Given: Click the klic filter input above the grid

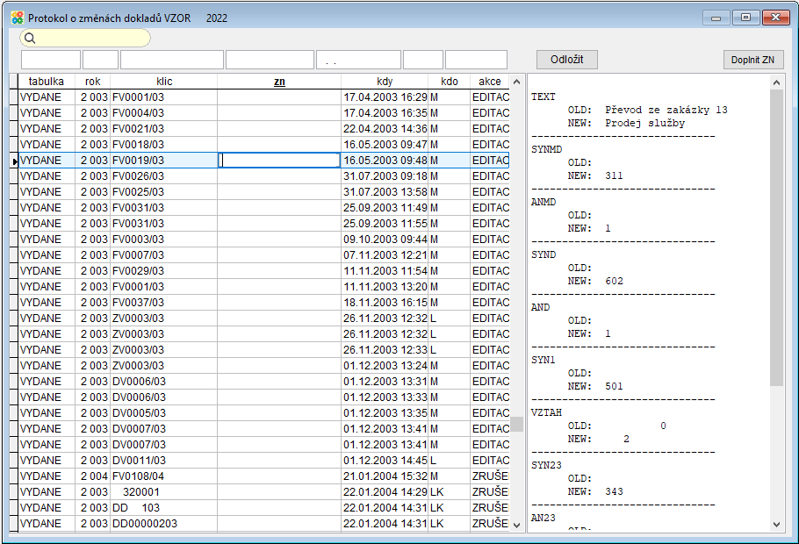Looking at the screenshot, I should (172, 60).
